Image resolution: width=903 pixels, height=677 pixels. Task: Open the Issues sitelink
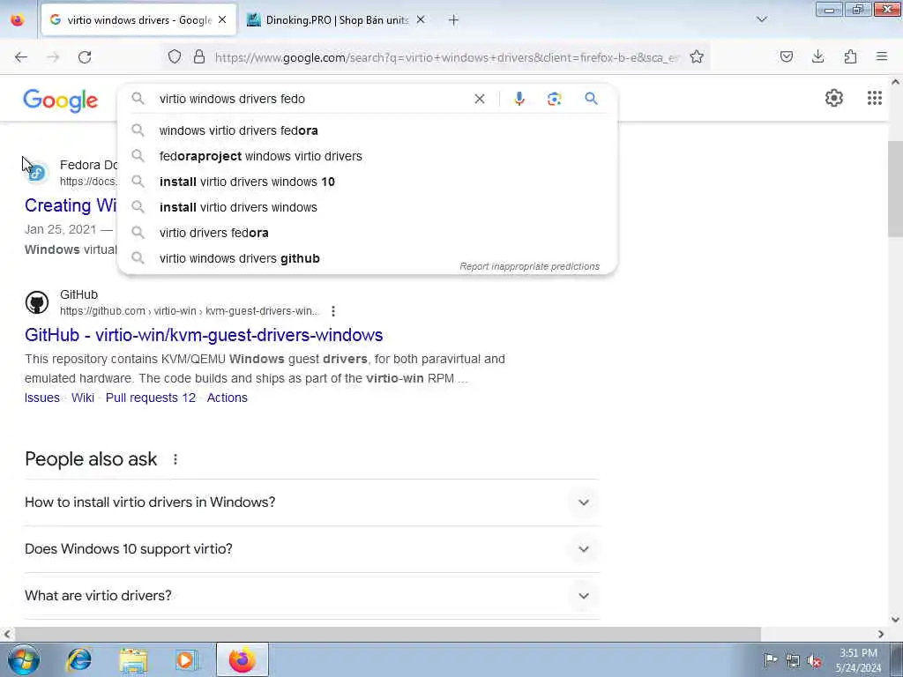tap(42, 398)
